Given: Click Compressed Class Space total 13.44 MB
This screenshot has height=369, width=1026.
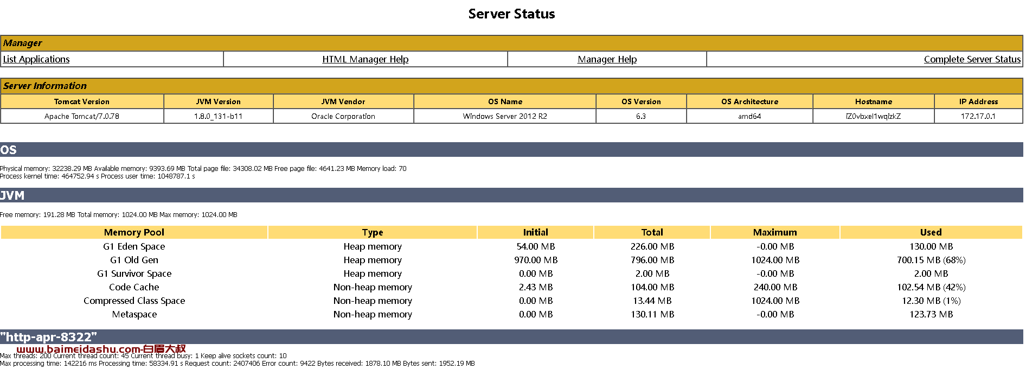Looking at the screenshot, I should [x=652, y=301].
